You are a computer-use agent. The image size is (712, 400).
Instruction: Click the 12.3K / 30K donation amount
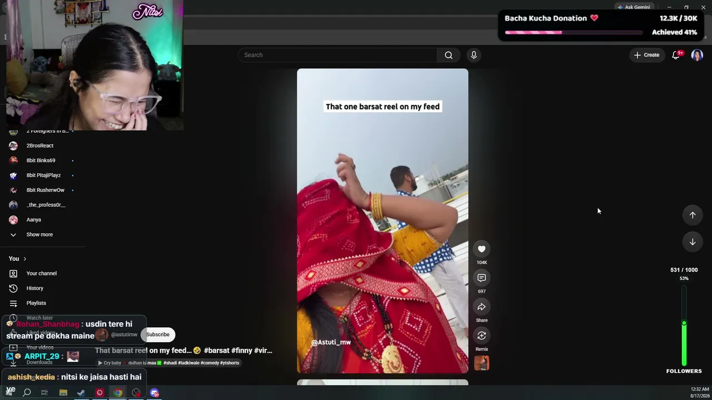click(x=679, y=18)
